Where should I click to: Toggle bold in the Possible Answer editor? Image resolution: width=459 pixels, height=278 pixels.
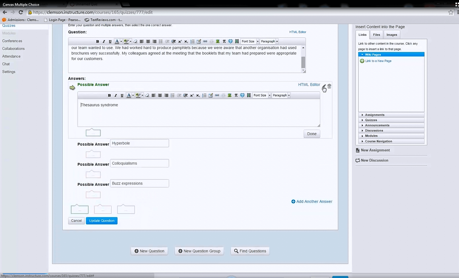(109, 95)
